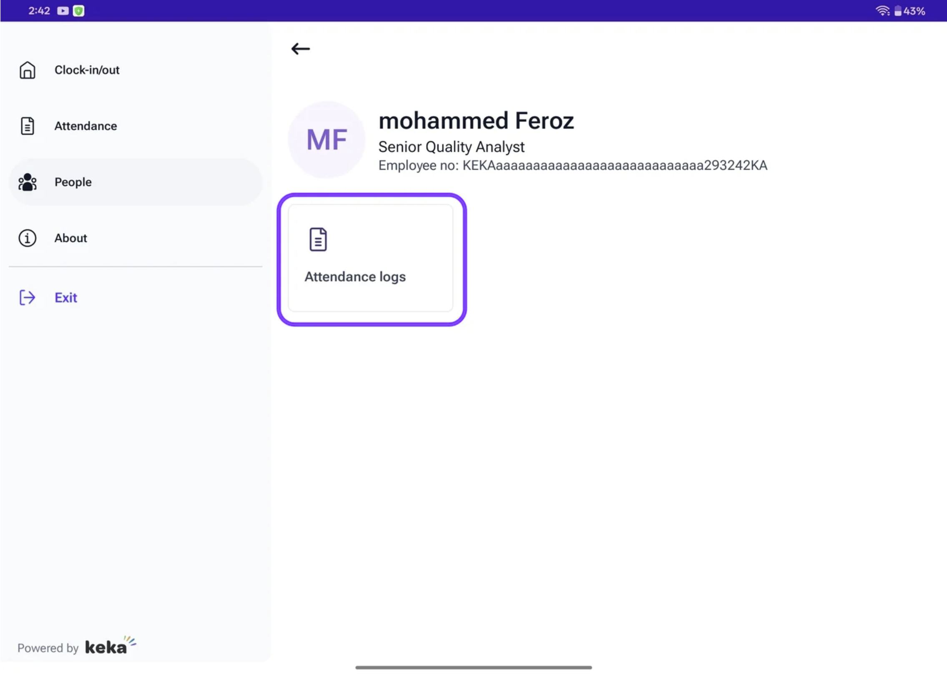Tap the green shield notification icon
Viewport: 947px width, 675px height.
[x=78, y=11]
